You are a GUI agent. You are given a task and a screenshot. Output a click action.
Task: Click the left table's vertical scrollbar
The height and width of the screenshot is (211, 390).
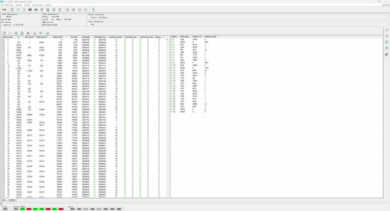[x=167, y=113]
